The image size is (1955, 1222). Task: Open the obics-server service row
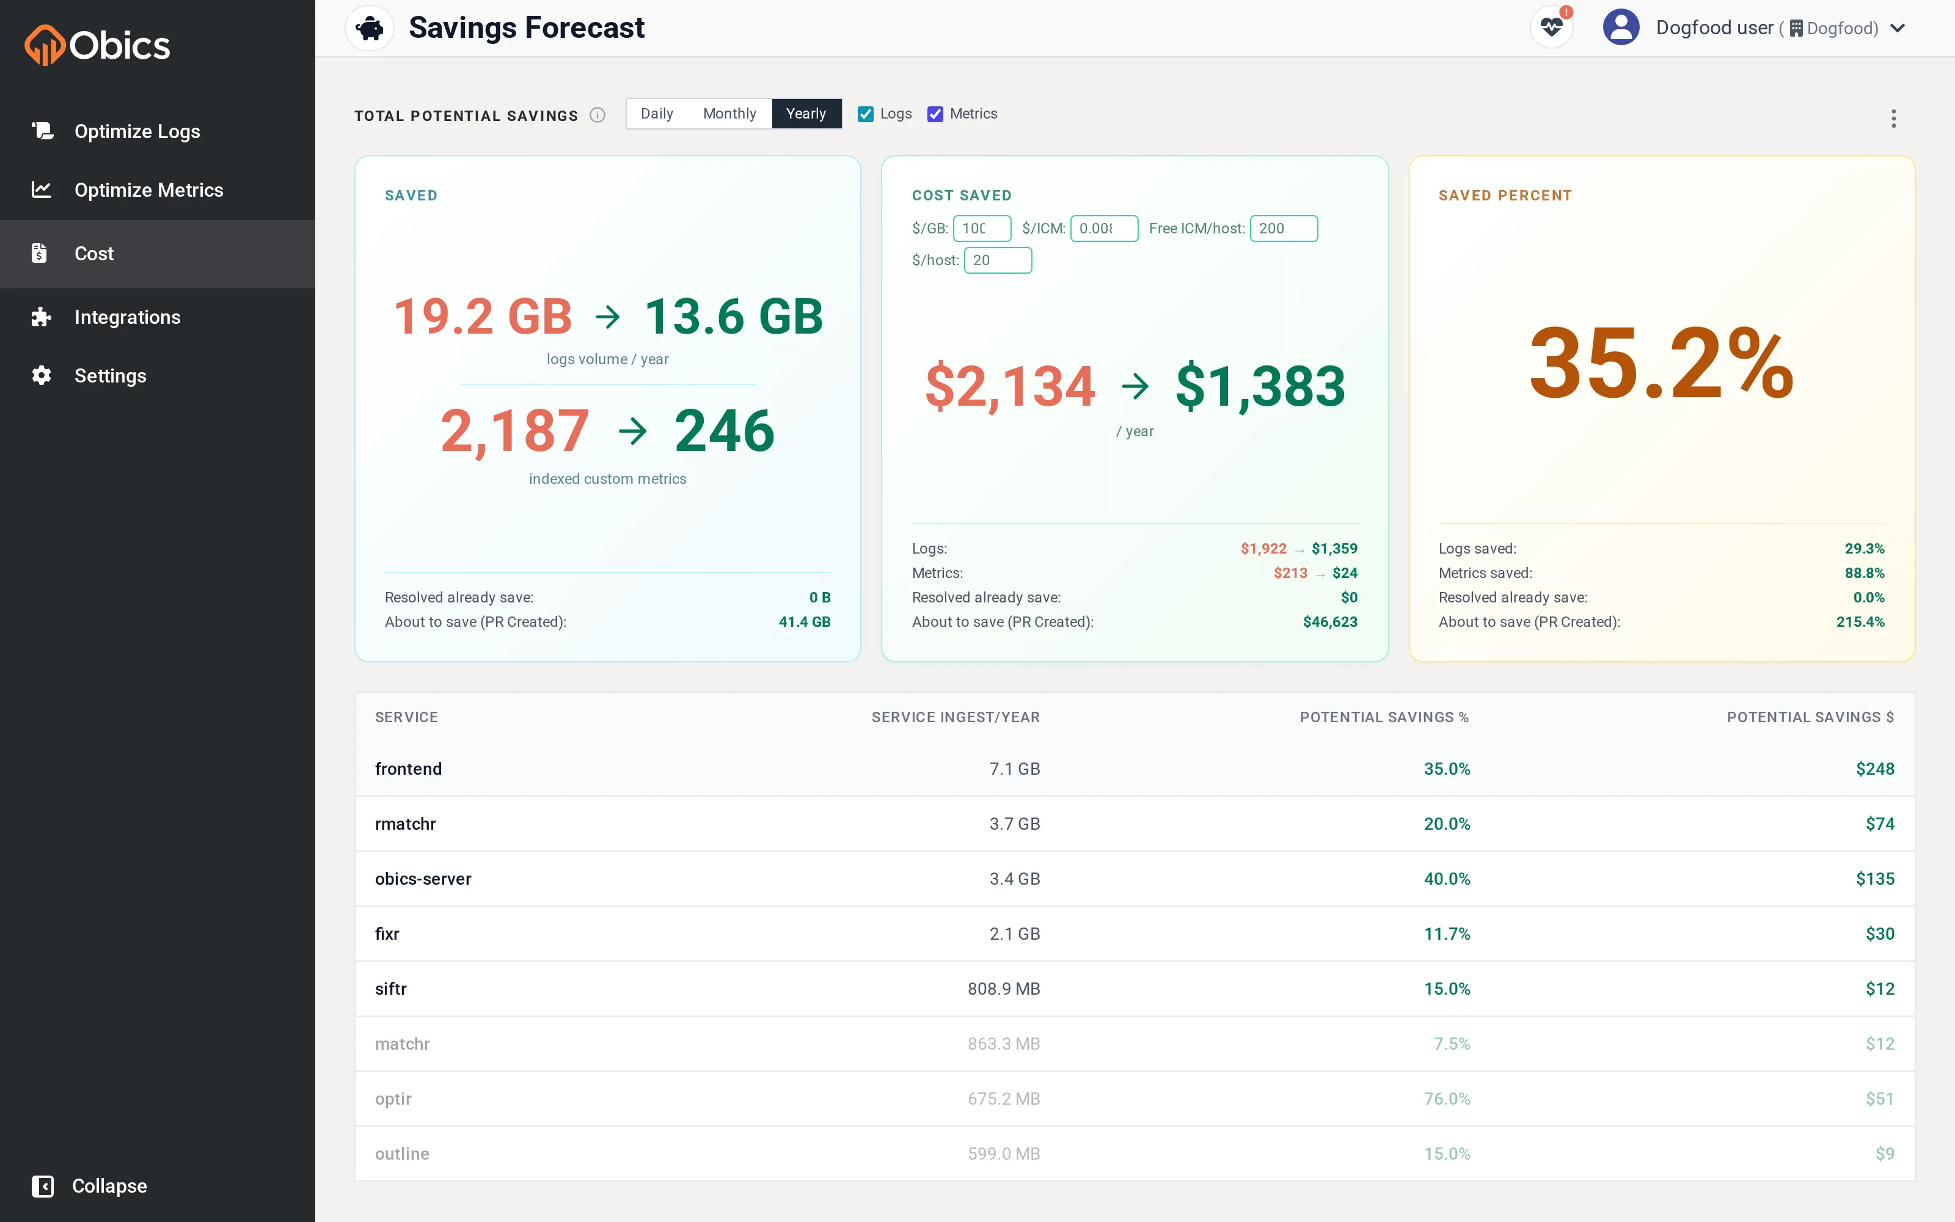click(x=1135, y=879)
